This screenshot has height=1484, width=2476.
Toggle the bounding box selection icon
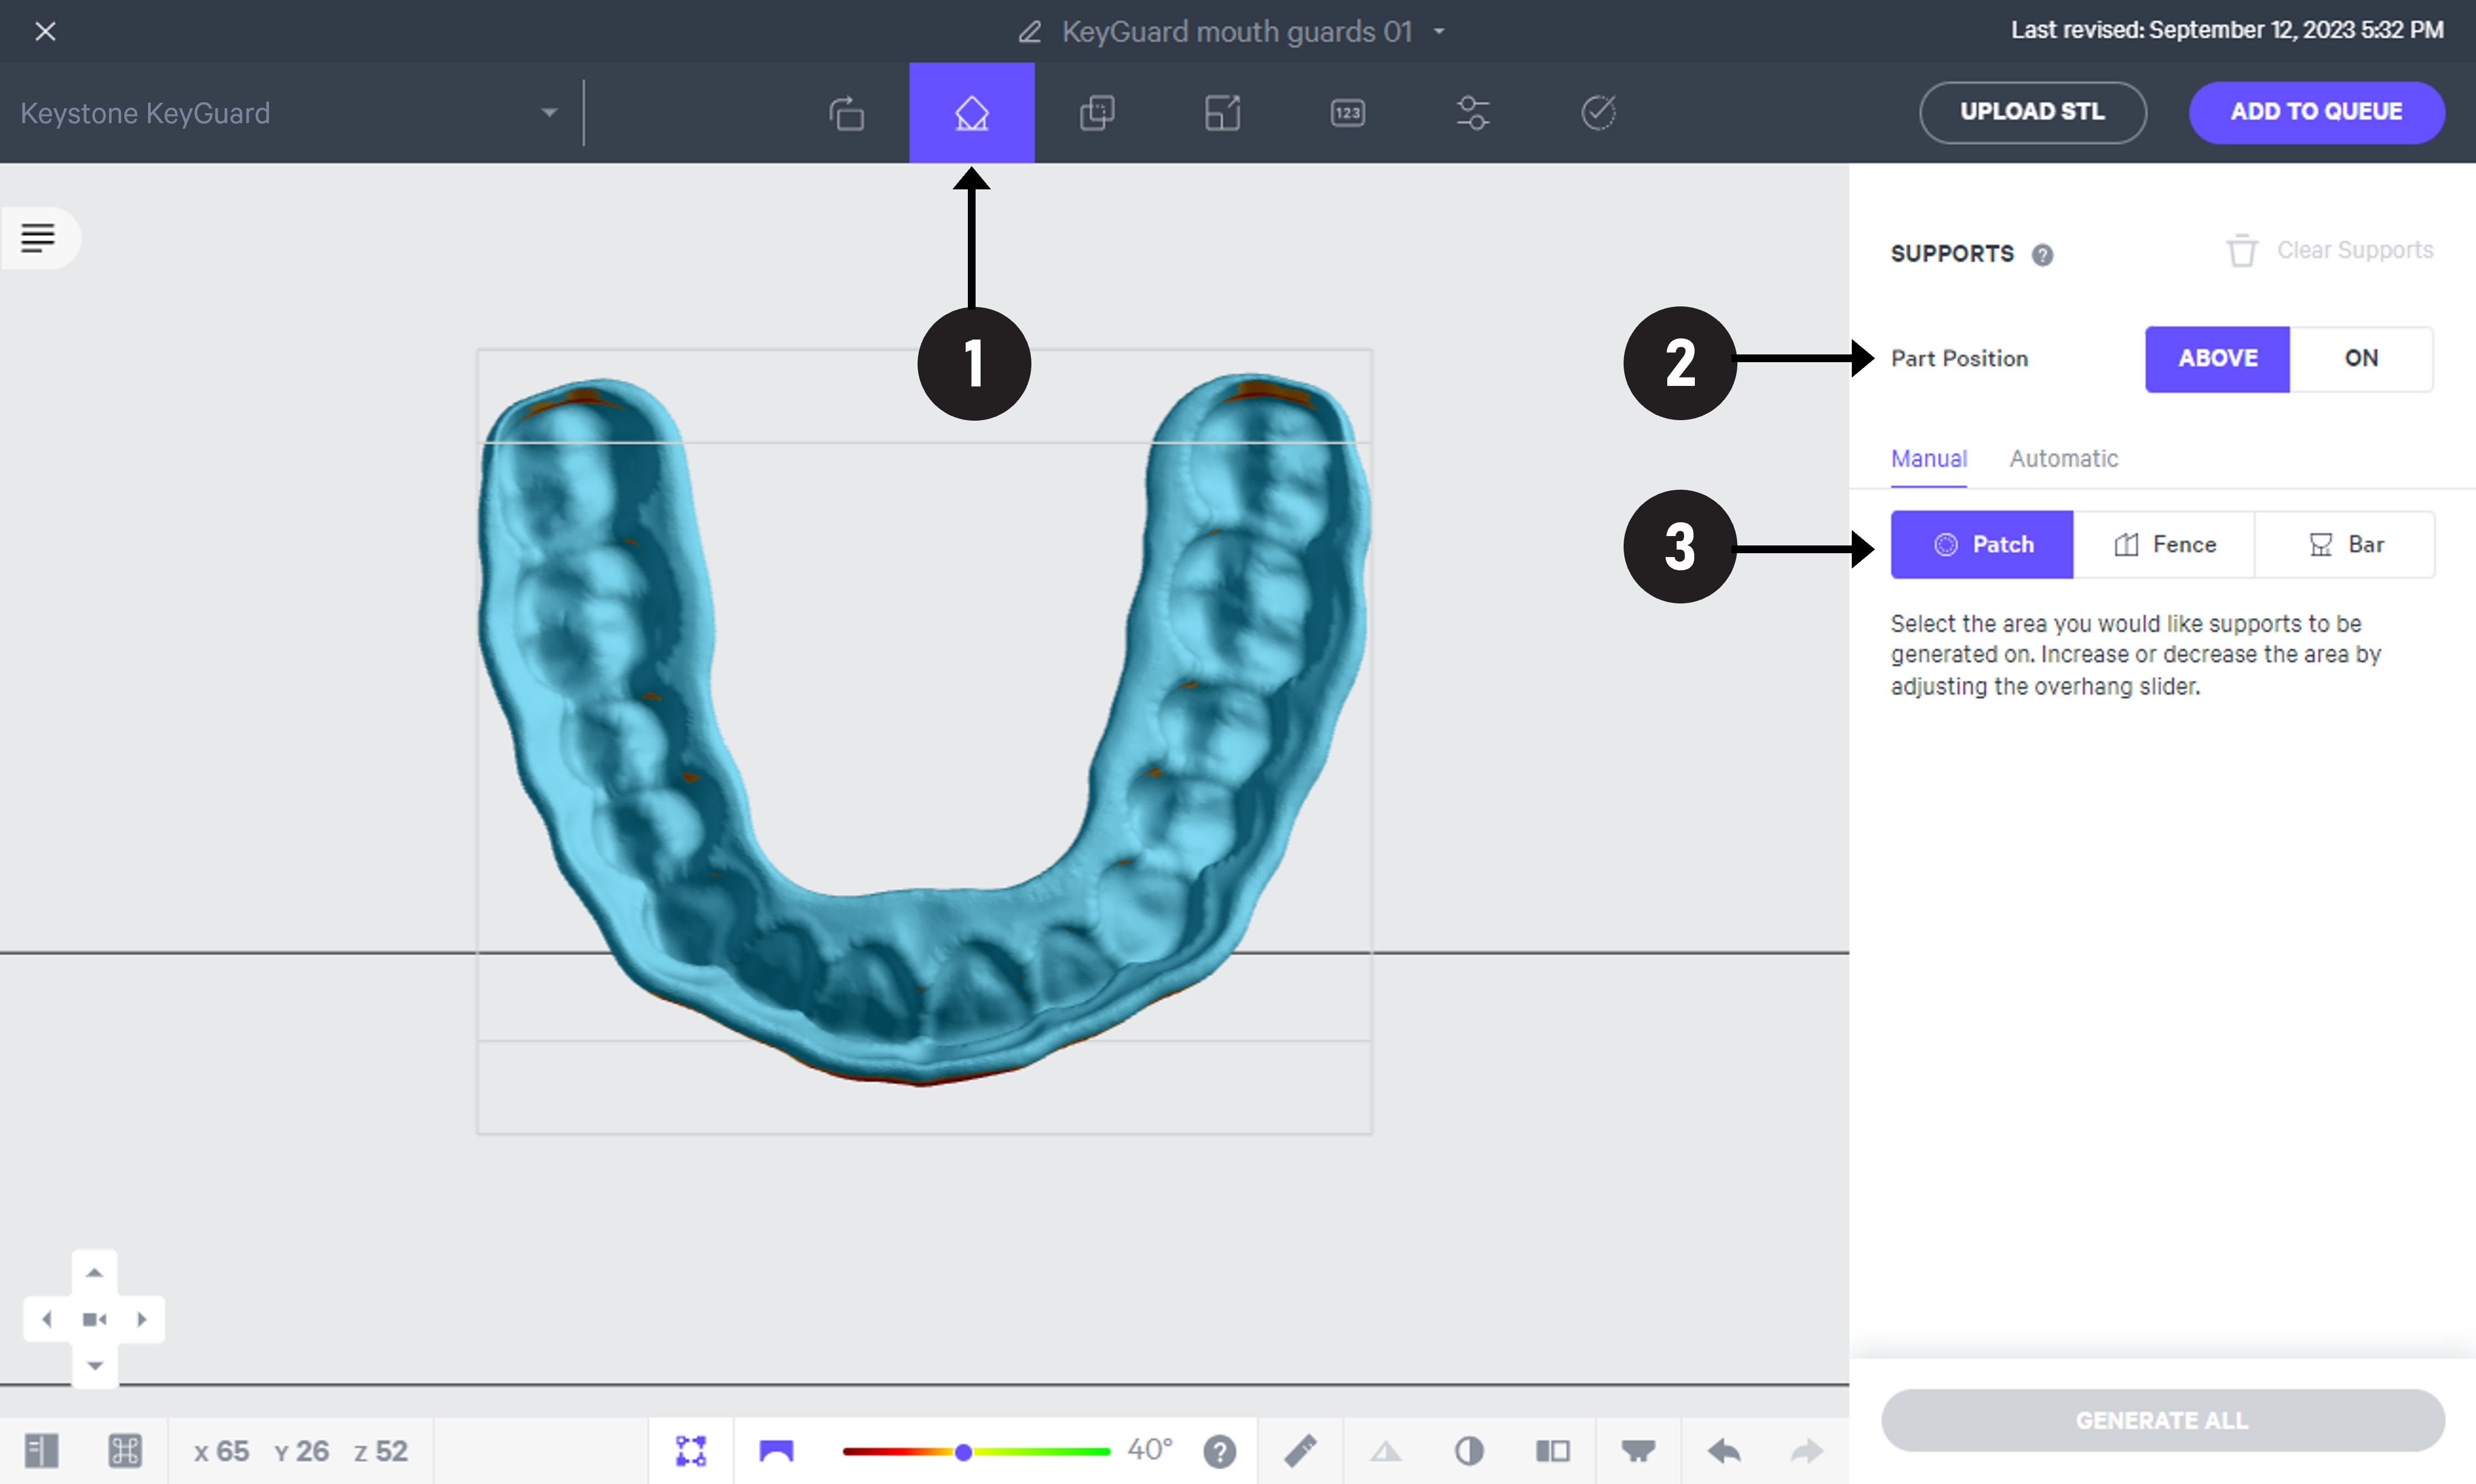(x=691, y=1450)
